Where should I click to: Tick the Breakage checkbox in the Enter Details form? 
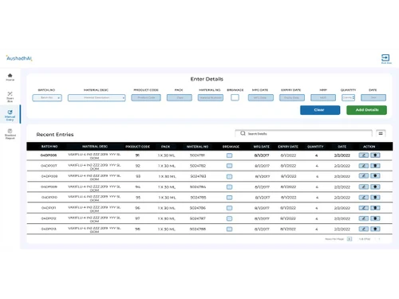[x=235, y=97]
